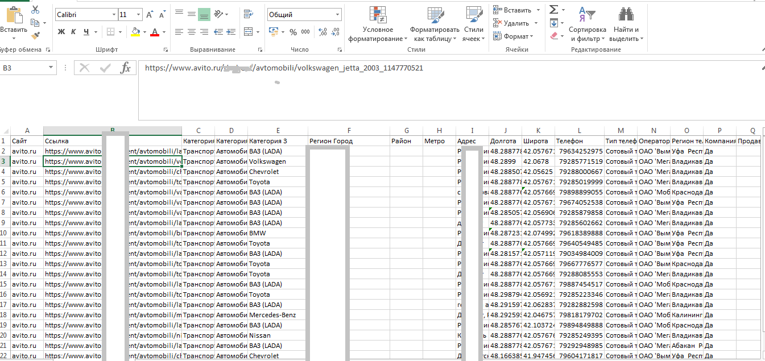Apply the yellow fill color
Viewport: 765px width, 361px height.
click(135, 32)
